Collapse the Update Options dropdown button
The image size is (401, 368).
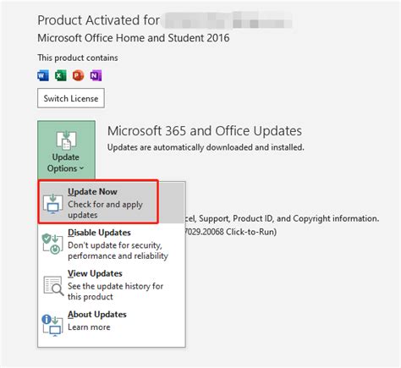coord(66,150)
